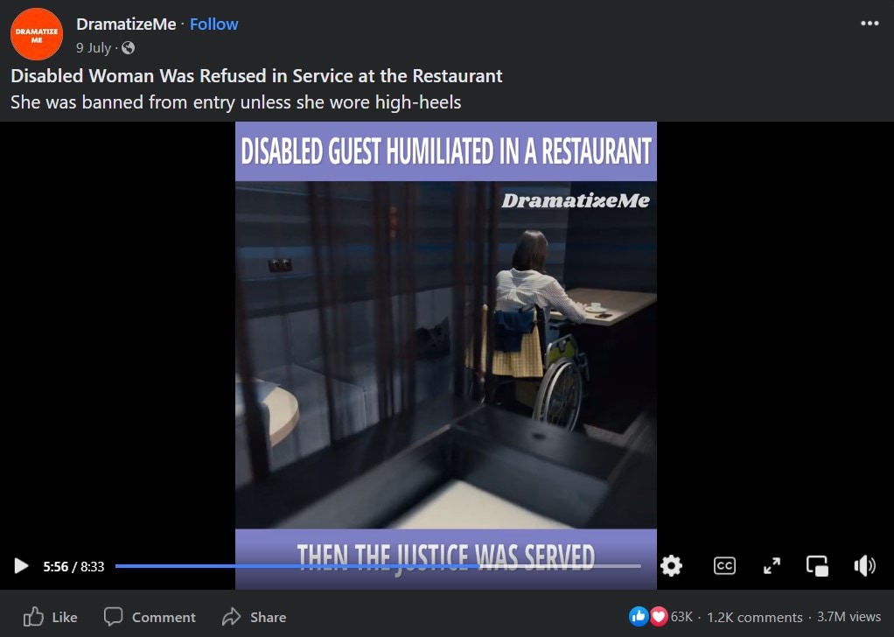Click the DramatizeMe profile avatar
The image size is (894, 637).
(37, 34)
